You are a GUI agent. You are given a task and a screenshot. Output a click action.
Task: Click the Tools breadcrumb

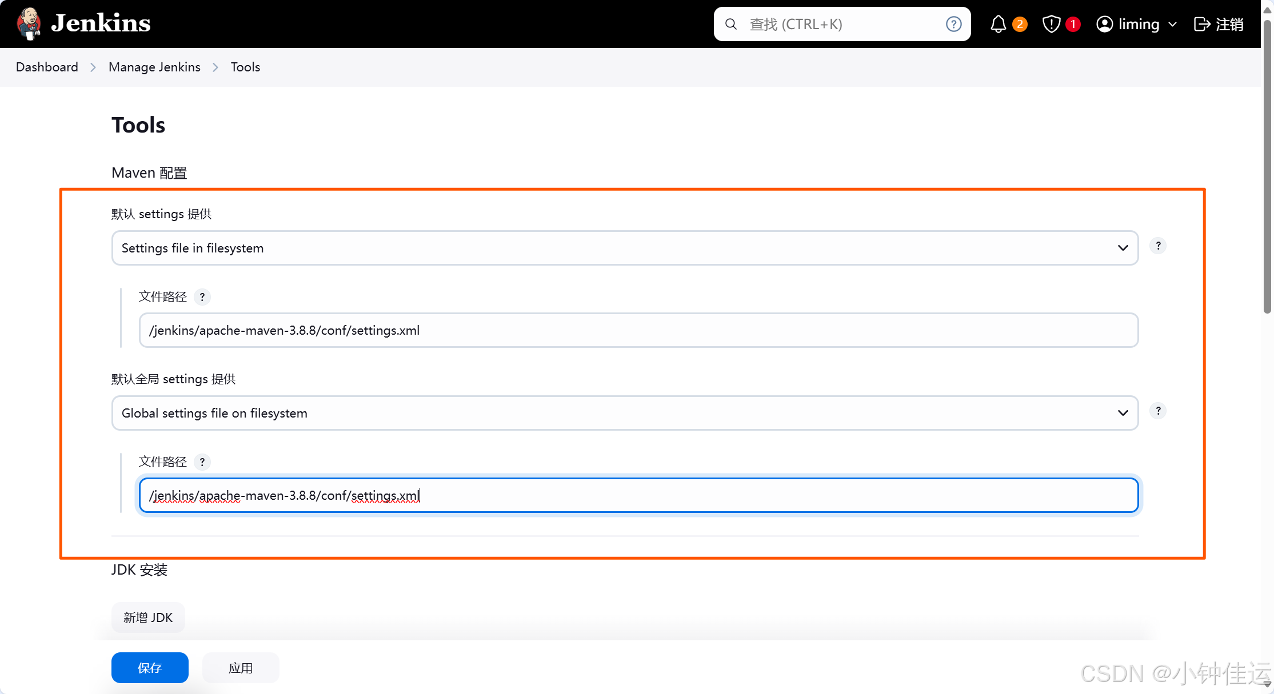tap(245, 67)
